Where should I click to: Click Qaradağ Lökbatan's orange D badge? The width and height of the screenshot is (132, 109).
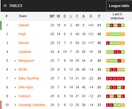(x=123, y=105)
